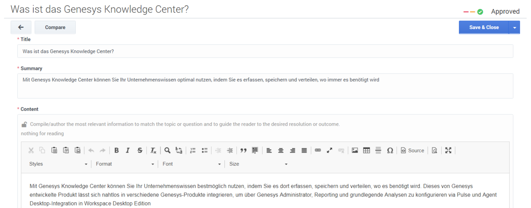This screenshot has height=208, width=531.
Task: Insert a hyperlink with link icon
Action: pyautogui.click(x=318, y=150)
